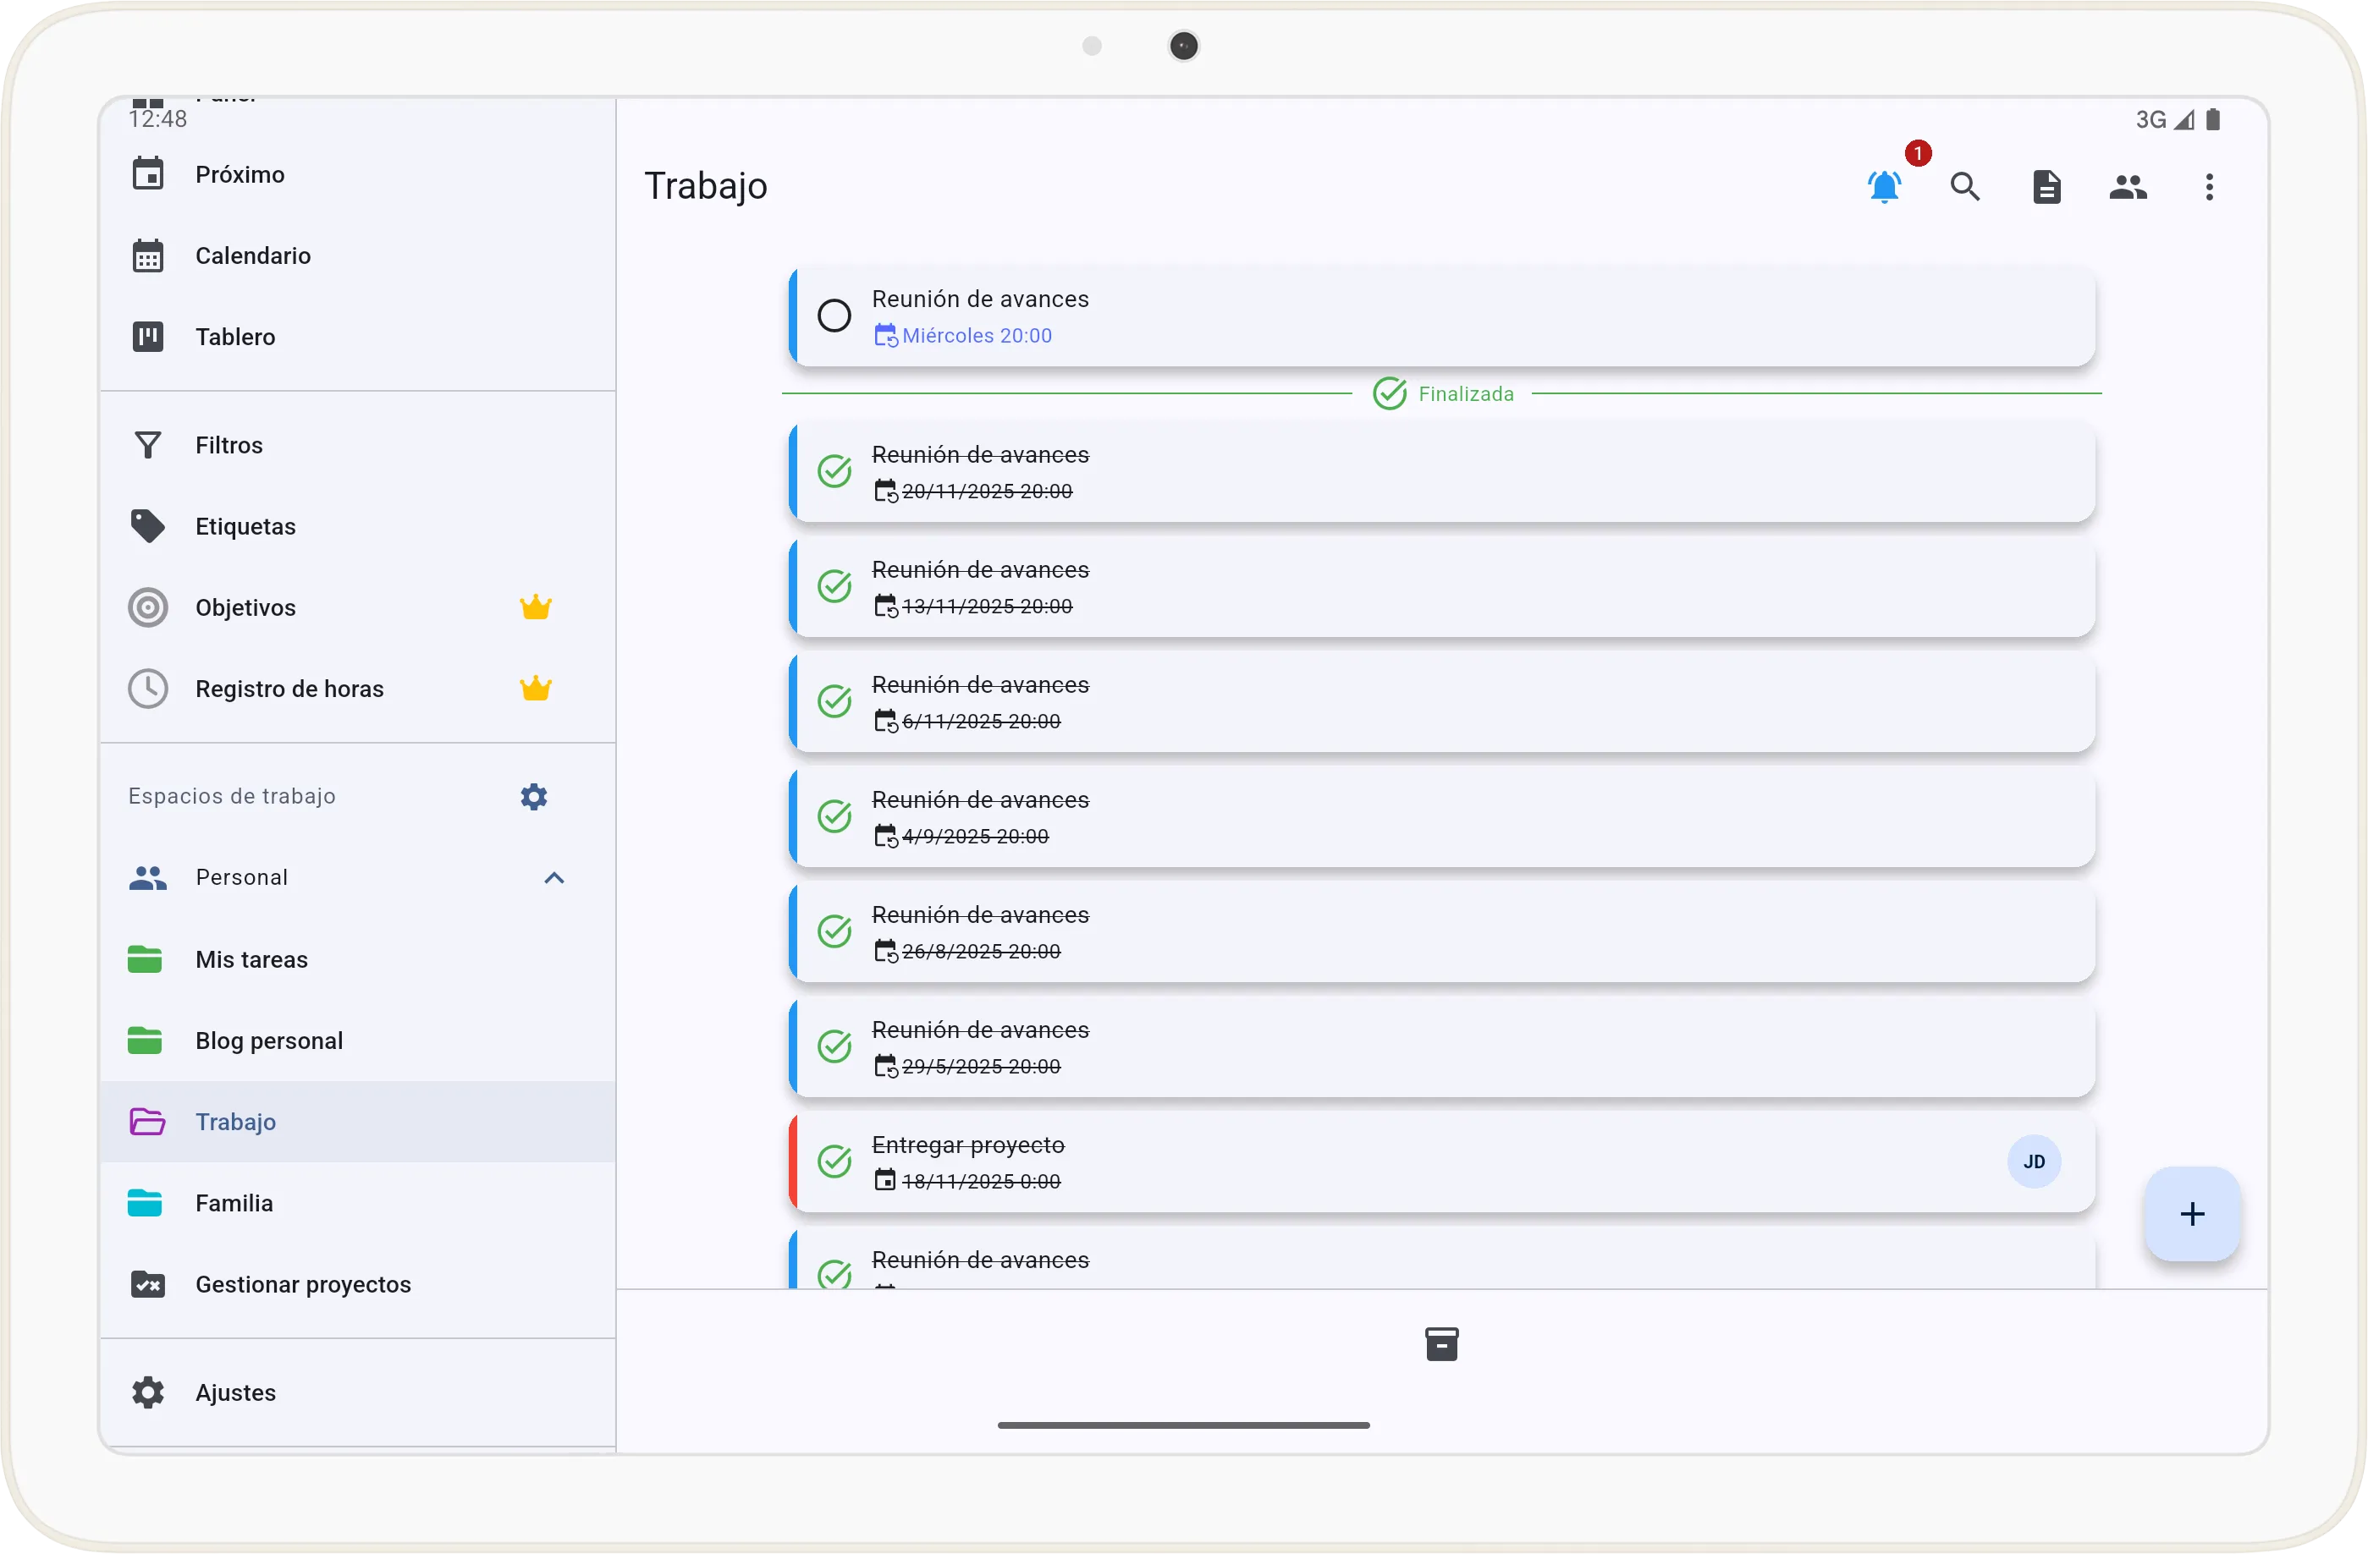Open Registro de horas
The height and width of the screenshot is (1554, 2368).
tap(289, 687)
